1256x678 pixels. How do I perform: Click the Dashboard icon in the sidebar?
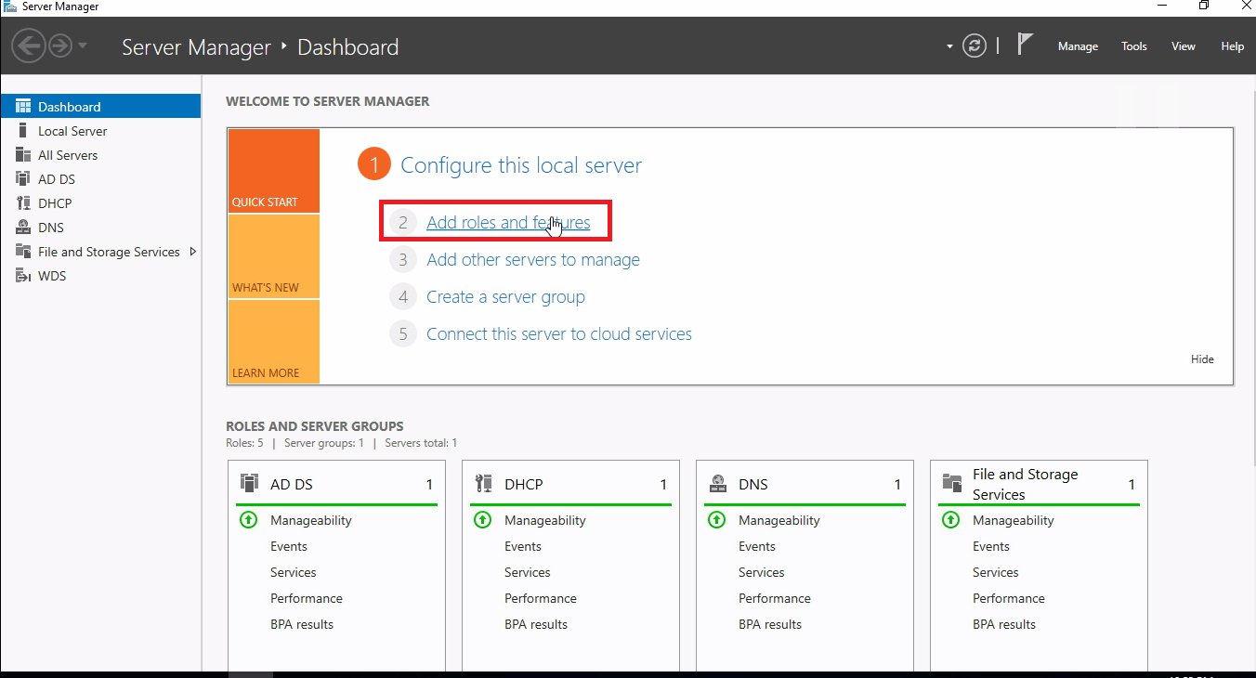click(23, 107)
